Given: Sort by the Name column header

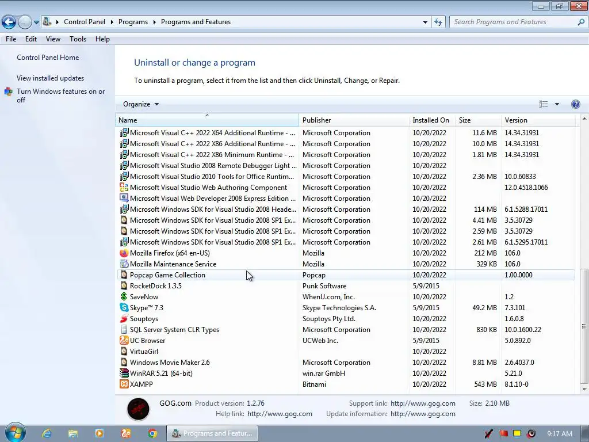Looking at the screenshot, I should coord(206,120).
